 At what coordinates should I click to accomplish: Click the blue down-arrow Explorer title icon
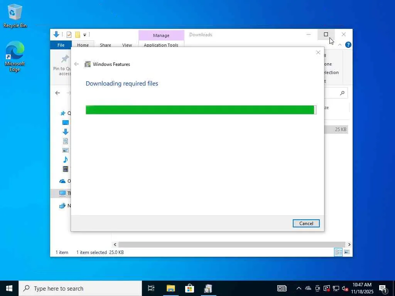coord(56,34)
